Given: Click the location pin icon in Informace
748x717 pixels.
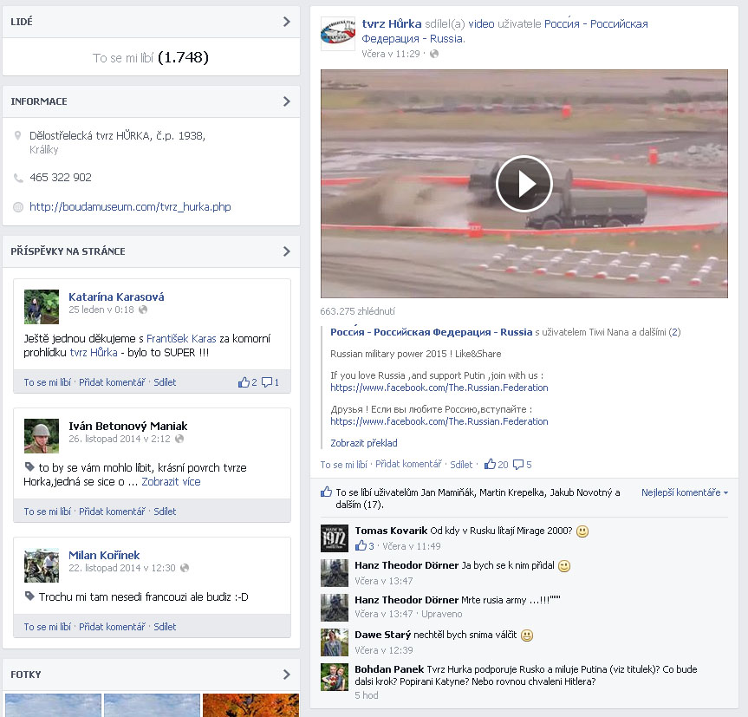Looking at the screenshot, I should pos(17,136).
